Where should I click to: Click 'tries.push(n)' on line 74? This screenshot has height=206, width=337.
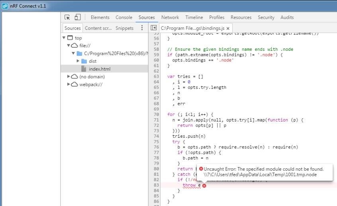click(189, 136)
